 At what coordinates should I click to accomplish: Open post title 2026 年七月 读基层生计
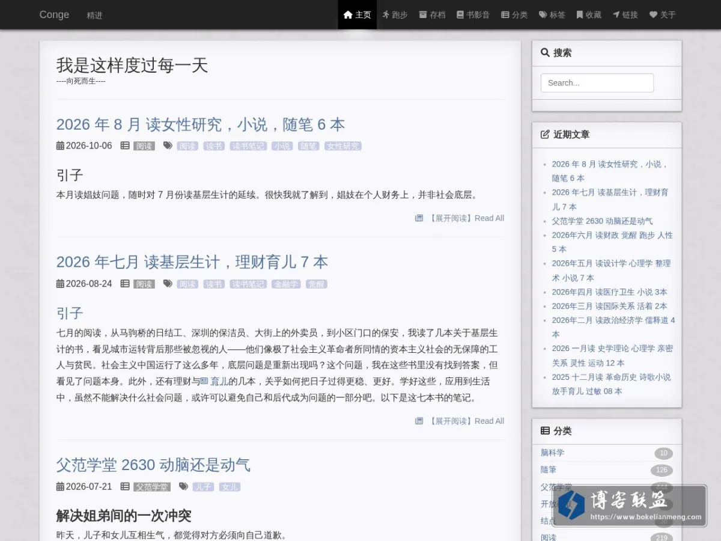click(192, 262)
